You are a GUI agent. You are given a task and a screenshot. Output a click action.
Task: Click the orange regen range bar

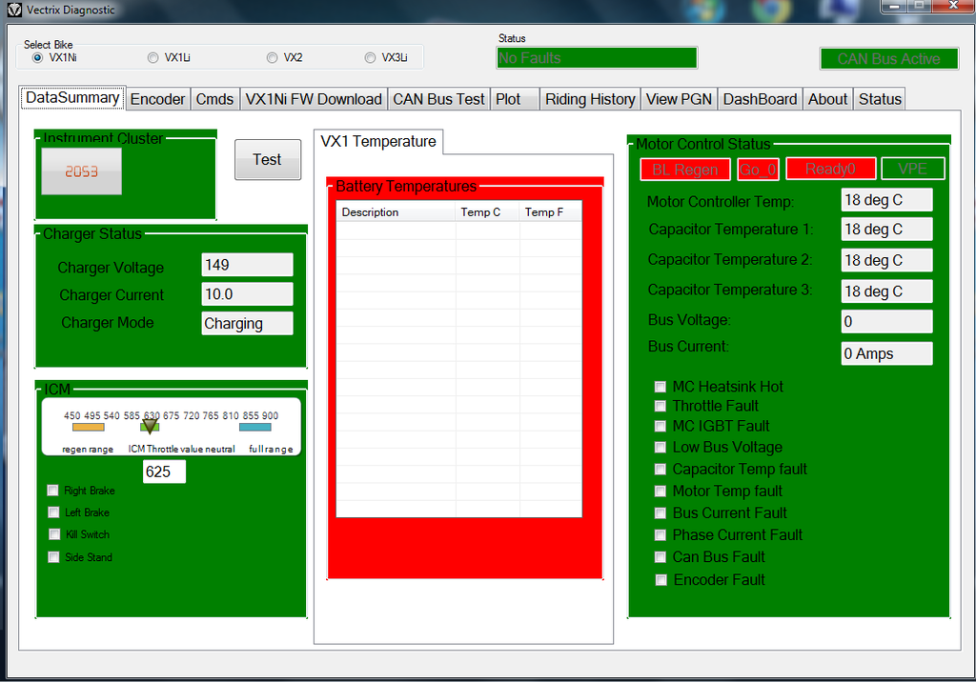click(x=88, y=428)
